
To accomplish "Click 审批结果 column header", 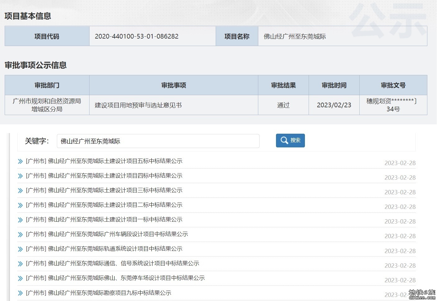I will (x=283, y=85).
